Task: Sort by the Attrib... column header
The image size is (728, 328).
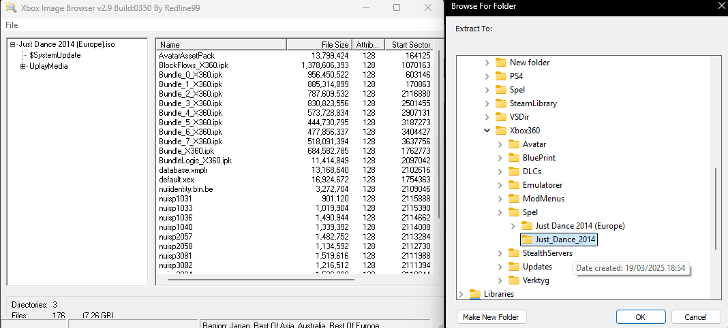Action: coord(369,44)
